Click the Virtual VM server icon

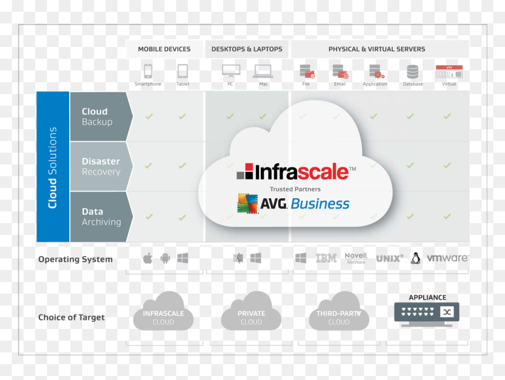coord(449,72)
